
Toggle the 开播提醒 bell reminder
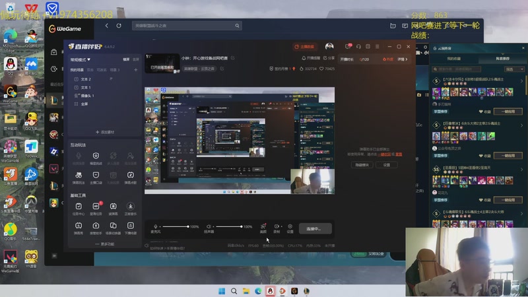[311, 58]
